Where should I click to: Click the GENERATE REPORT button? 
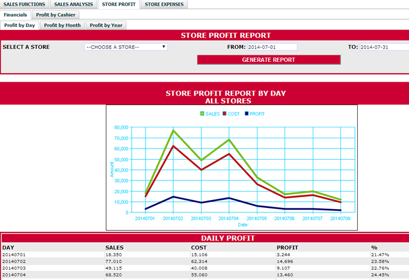pyautogui.click(x=269, y=59)
